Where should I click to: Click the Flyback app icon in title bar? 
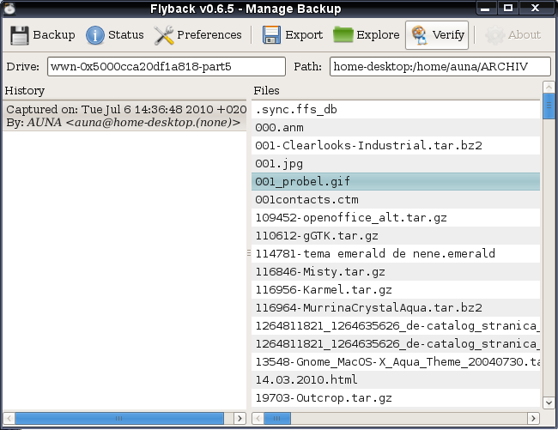pos(9,9)
